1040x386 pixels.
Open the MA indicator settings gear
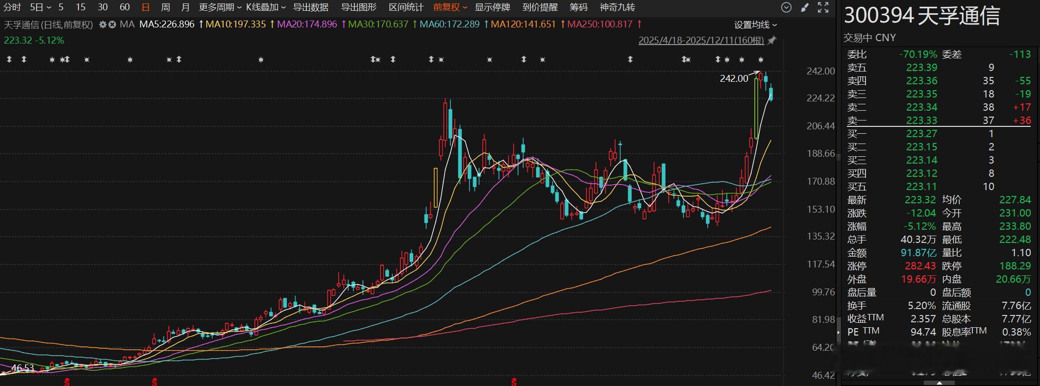[102, 24]
